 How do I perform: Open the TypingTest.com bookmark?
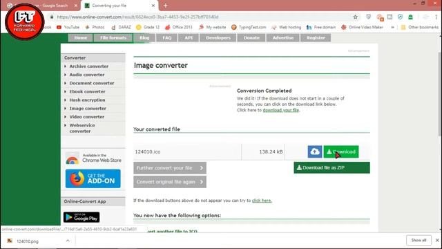[249, 27]
